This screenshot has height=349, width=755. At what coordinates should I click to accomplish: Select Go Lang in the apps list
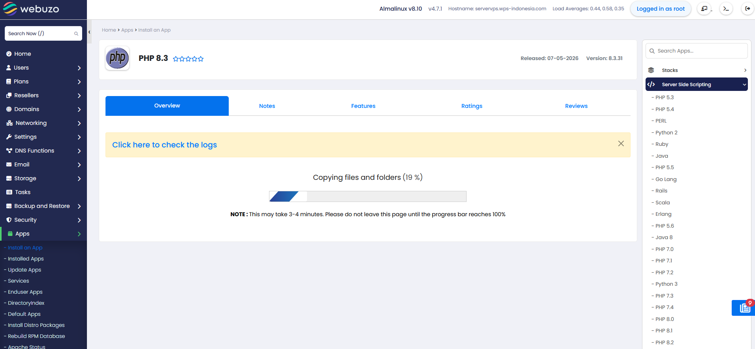coord(666,179)
